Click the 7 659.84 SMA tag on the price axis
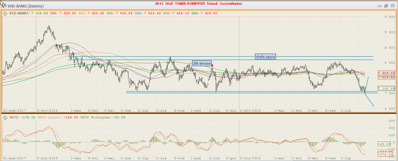This screenshot has height=161, width=398. pyautogui.click(x=386, y=73)
